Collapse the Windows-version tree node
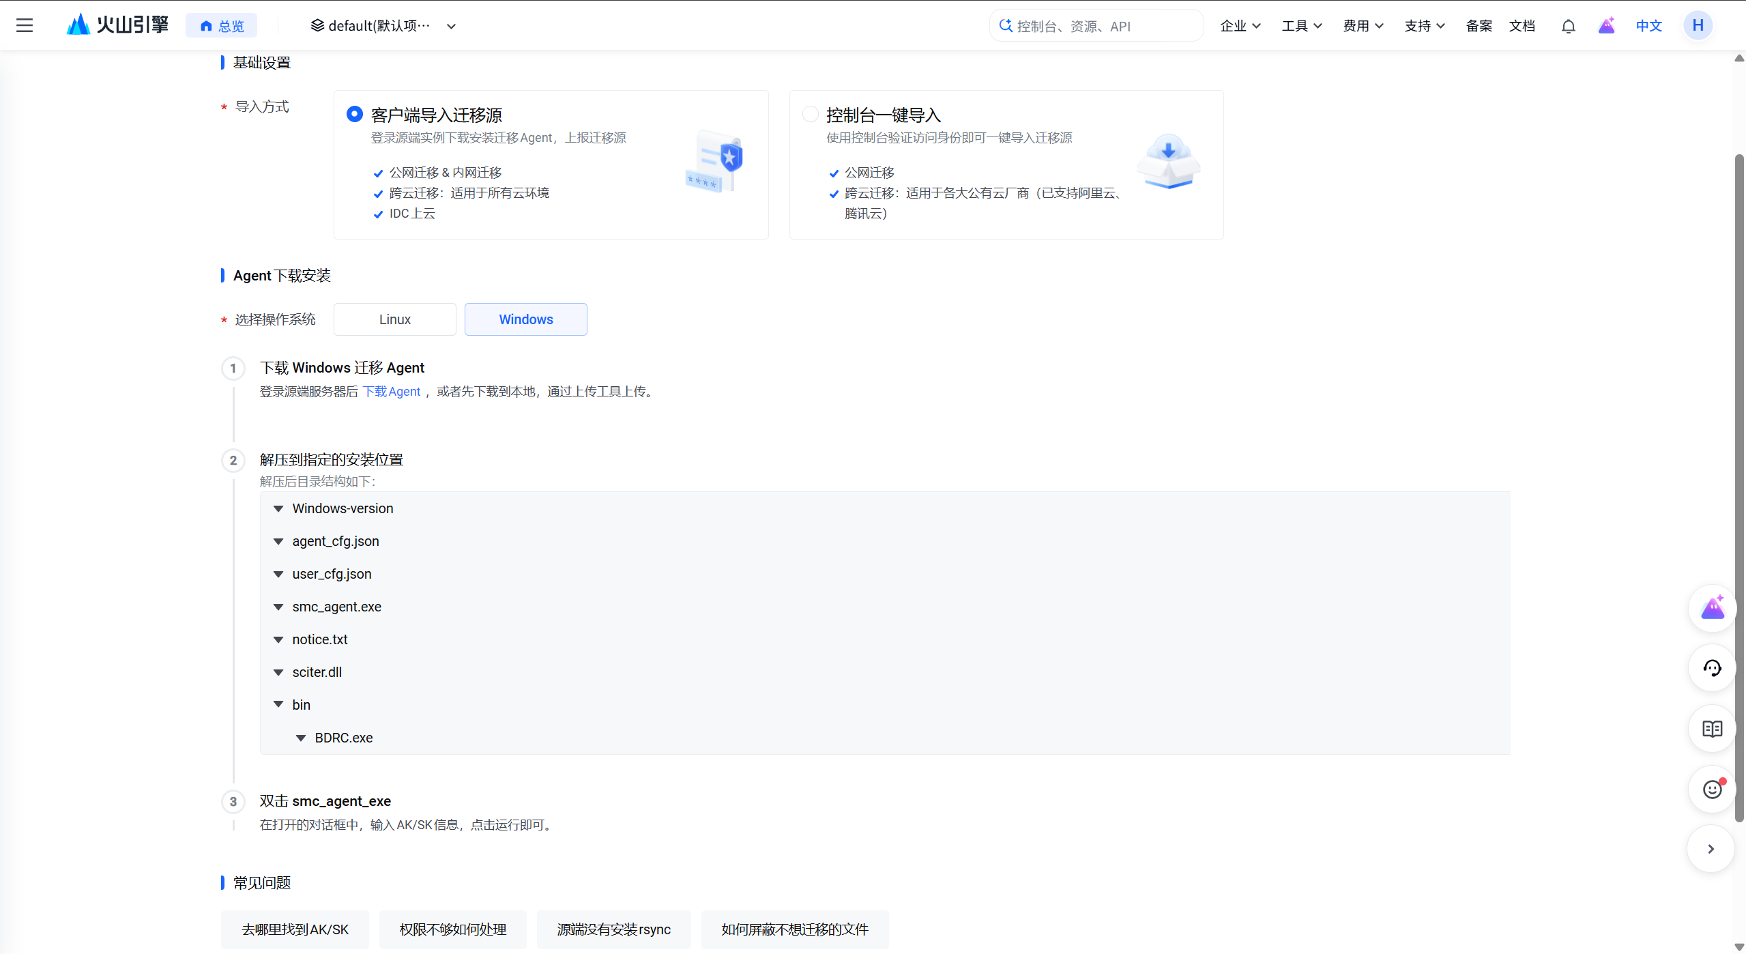The image size is (1746, 954). point(278,509)
